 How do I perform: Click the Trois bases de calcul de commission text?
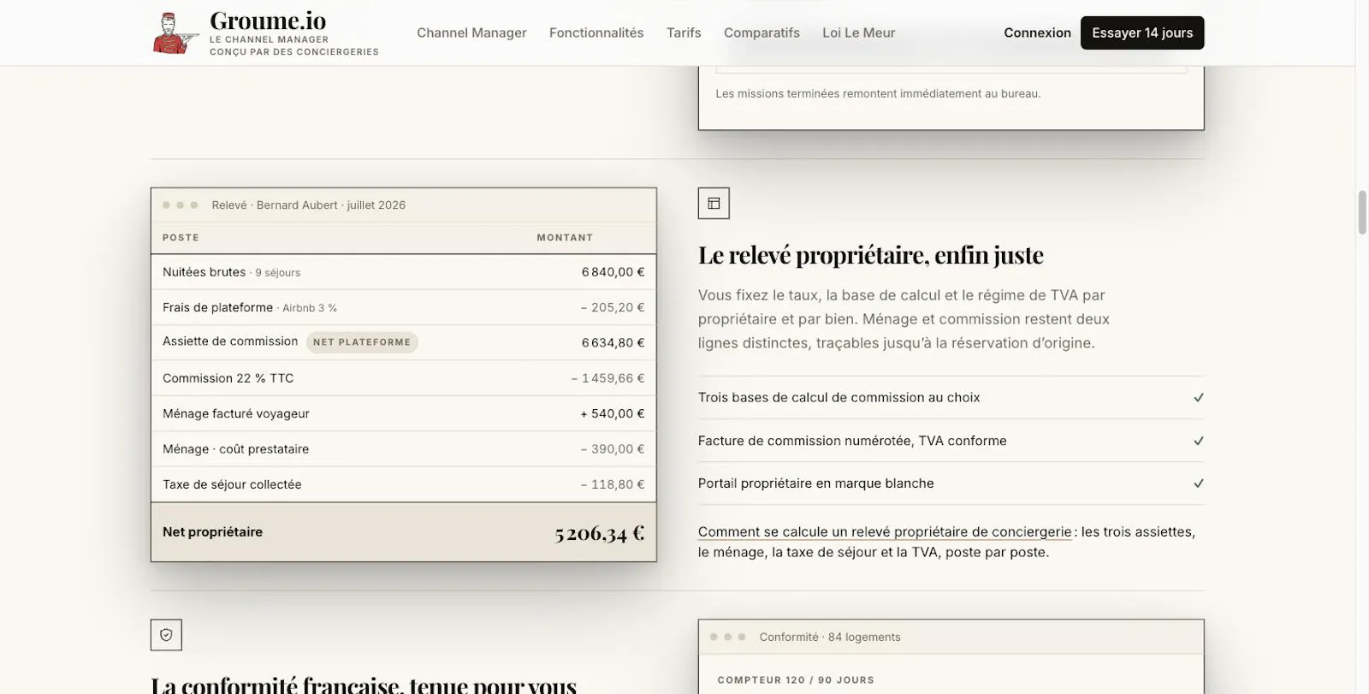tap(839, 398)
